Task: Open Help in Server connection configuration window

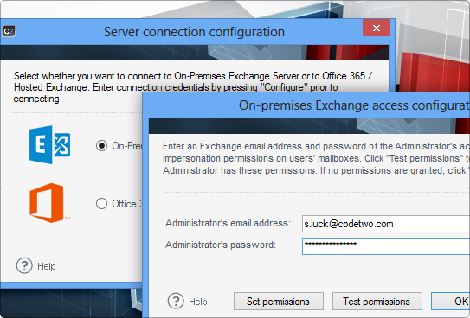Action: coord(47,266)
